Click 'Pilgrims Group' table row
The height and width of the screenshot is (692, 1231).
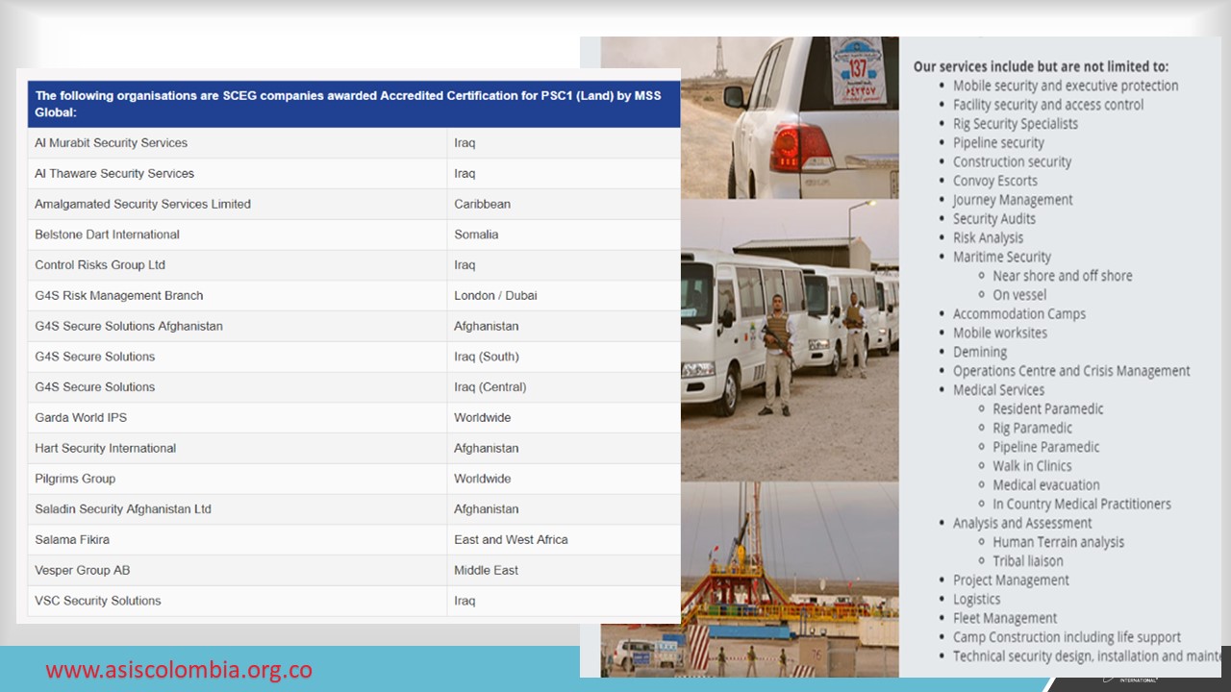pos(354,479)
